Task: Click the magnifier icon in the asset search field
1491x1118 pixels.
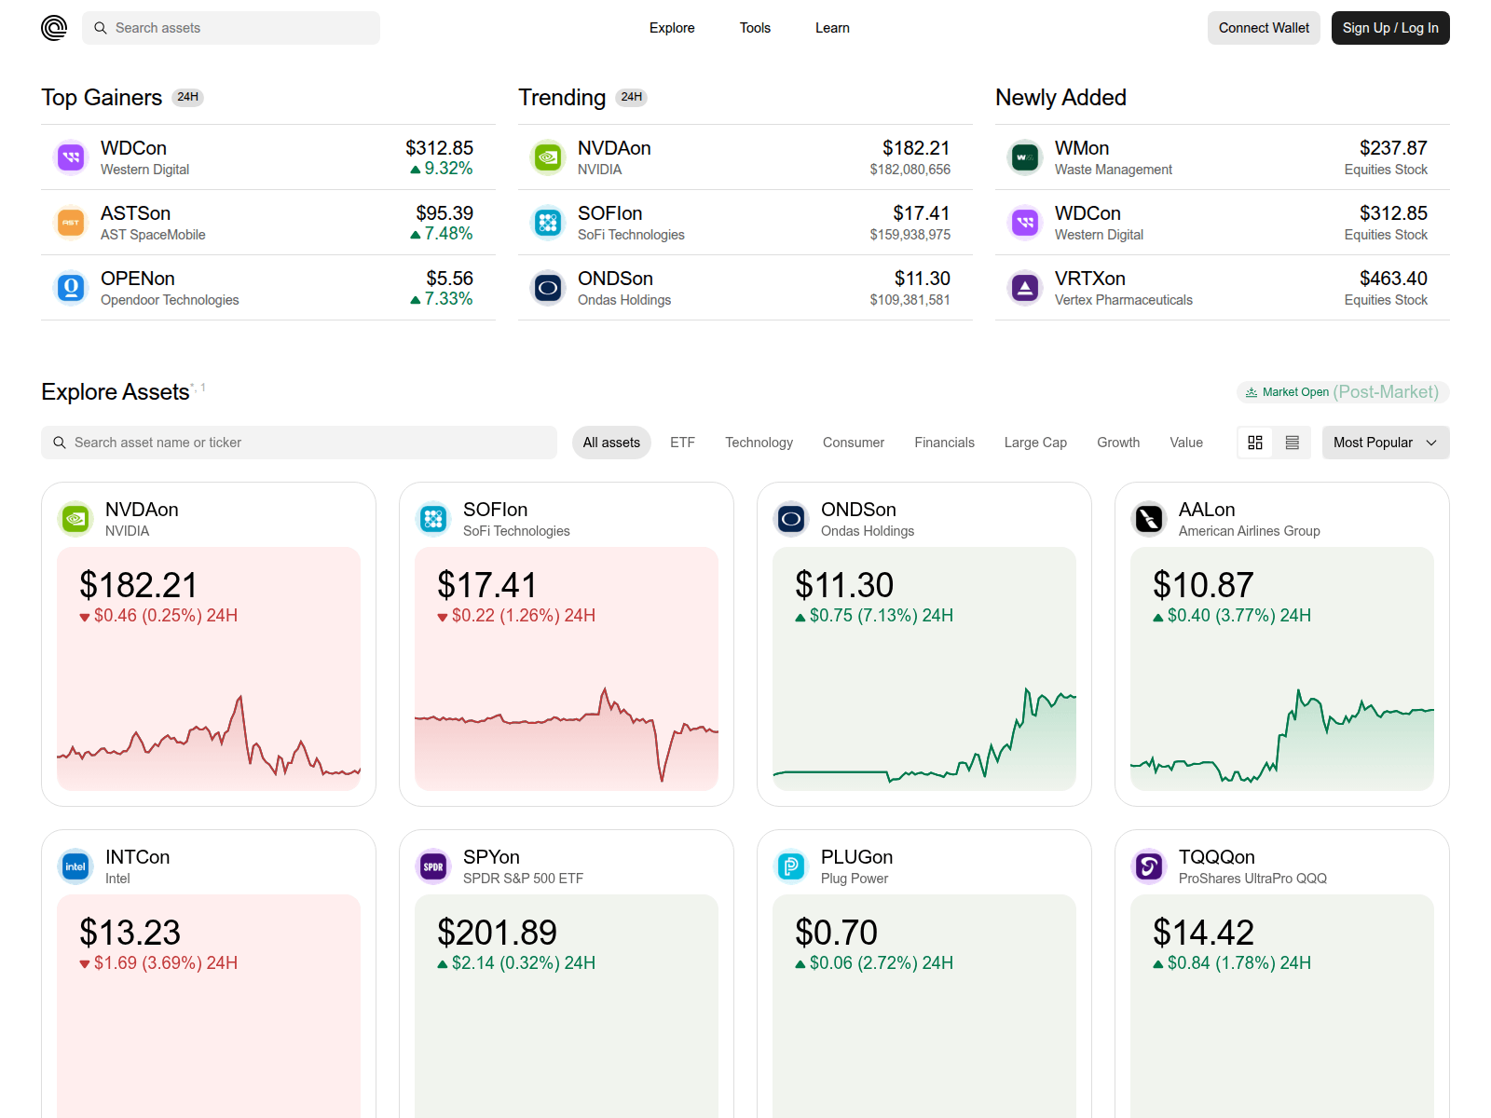Action: tap(60, 443)
